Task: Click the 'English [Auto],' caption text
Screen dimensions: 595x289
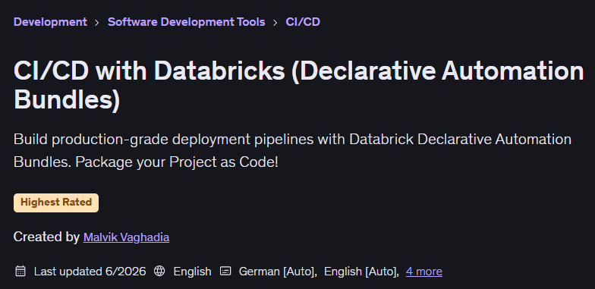Action: coord(361,272)
